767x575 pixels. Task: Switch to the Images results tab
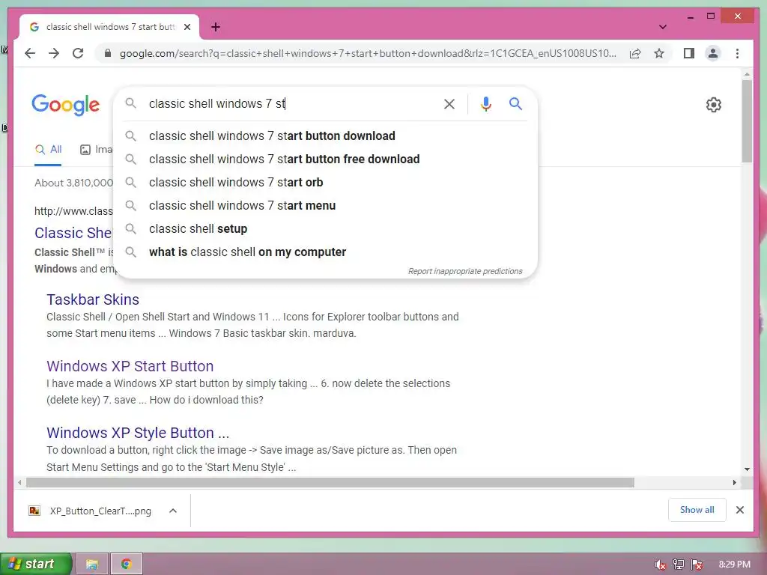point(97,150)
